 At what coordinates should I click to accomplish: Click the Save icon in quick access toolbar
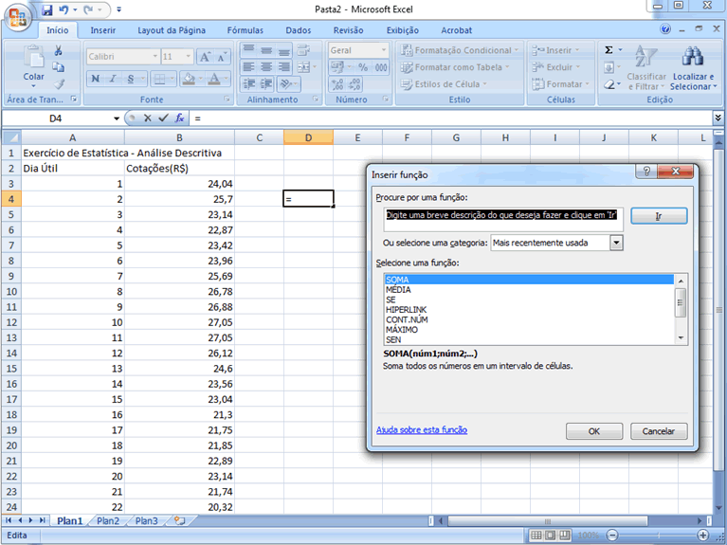tap(47, 9)
